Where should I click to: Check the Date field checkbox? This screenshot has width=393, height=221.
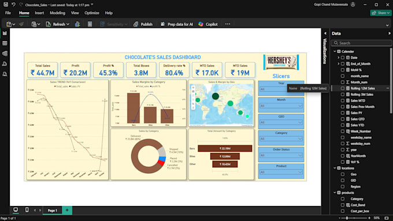(343, 58)
